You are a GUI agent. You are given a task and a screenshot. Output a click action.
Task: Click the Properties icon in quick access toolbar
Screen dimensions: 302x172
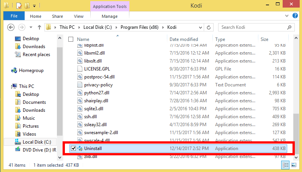pos(19,6)
